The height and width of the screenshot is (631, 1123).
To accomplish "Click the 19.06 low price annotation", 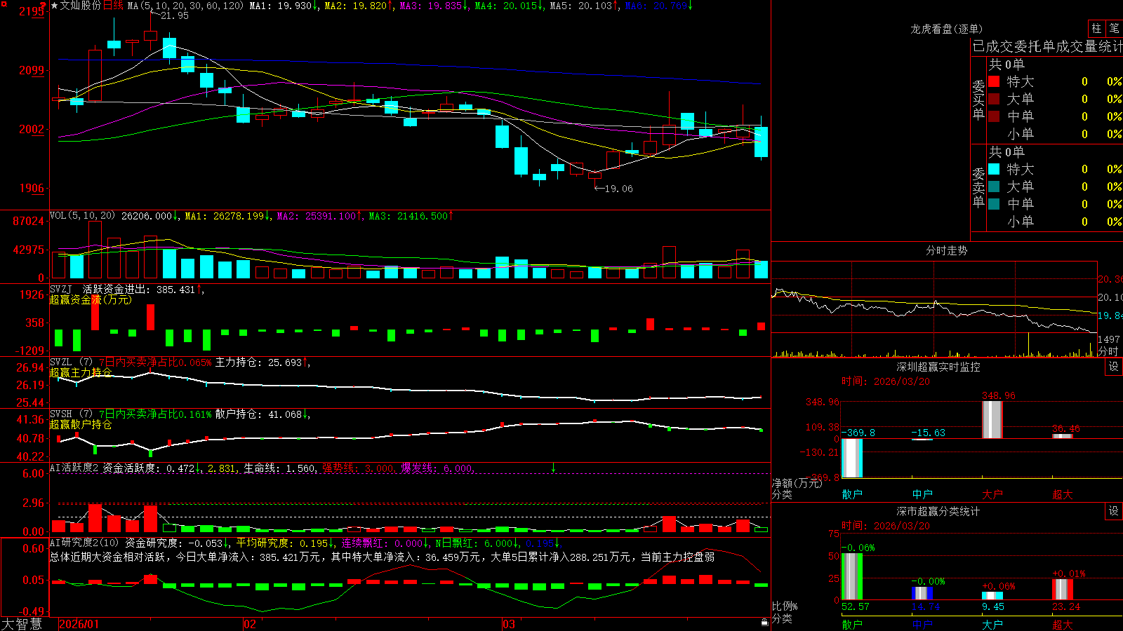I will (619, 189).
